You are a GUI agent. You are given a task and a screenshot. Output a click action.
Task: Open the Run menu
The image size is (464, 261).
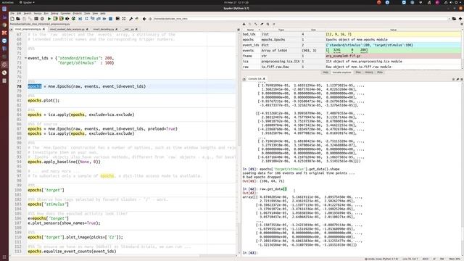46,13
